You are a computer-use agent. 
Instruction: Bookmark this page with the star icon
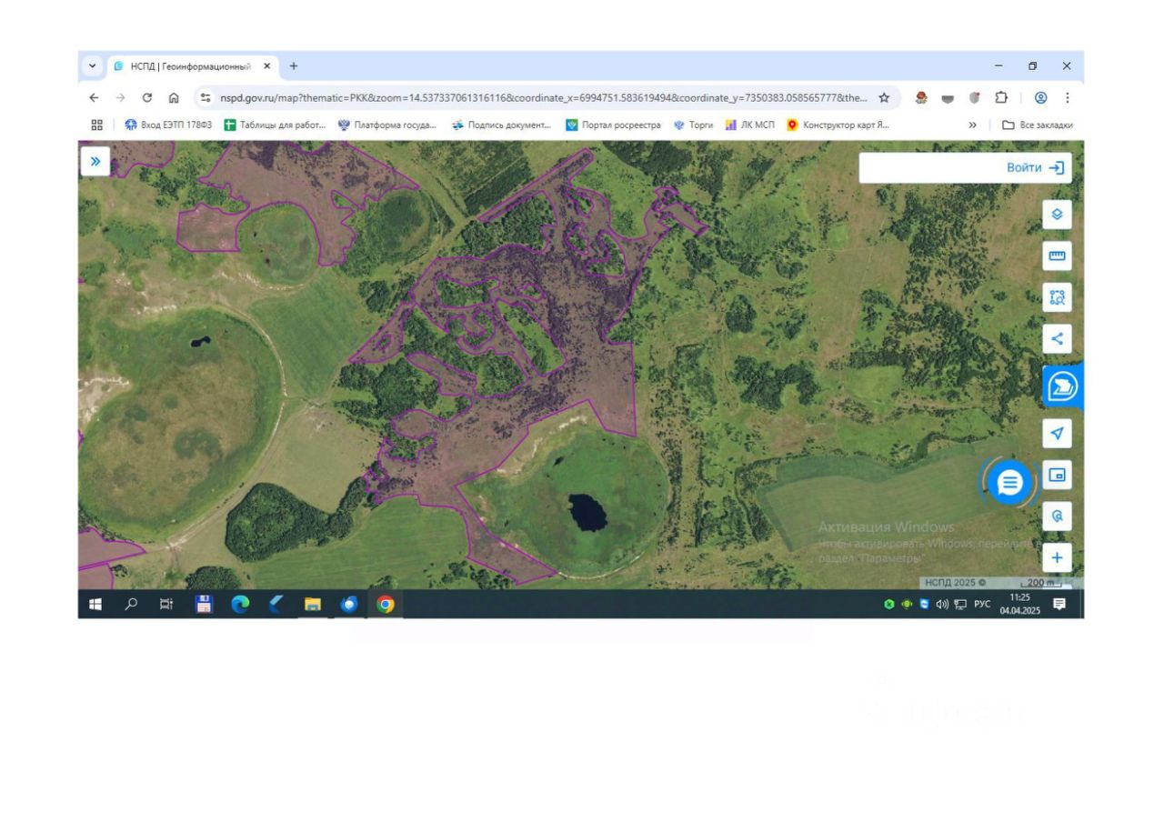[884, 98]
